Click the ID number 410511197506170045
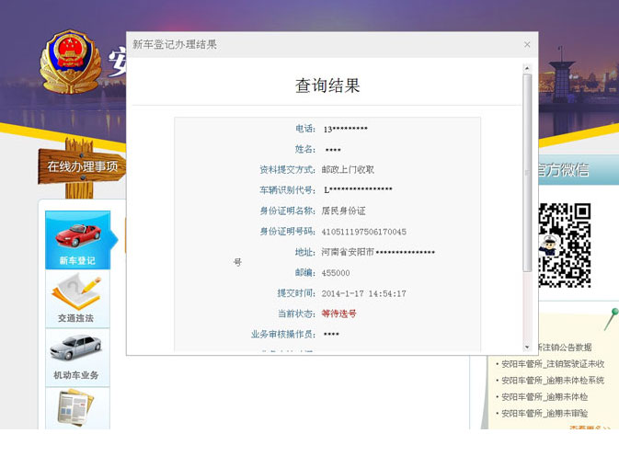 click(x=364, y=232)
